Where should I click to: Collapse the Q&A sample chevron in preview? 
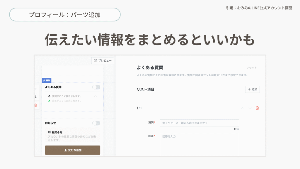click(96, 96)
